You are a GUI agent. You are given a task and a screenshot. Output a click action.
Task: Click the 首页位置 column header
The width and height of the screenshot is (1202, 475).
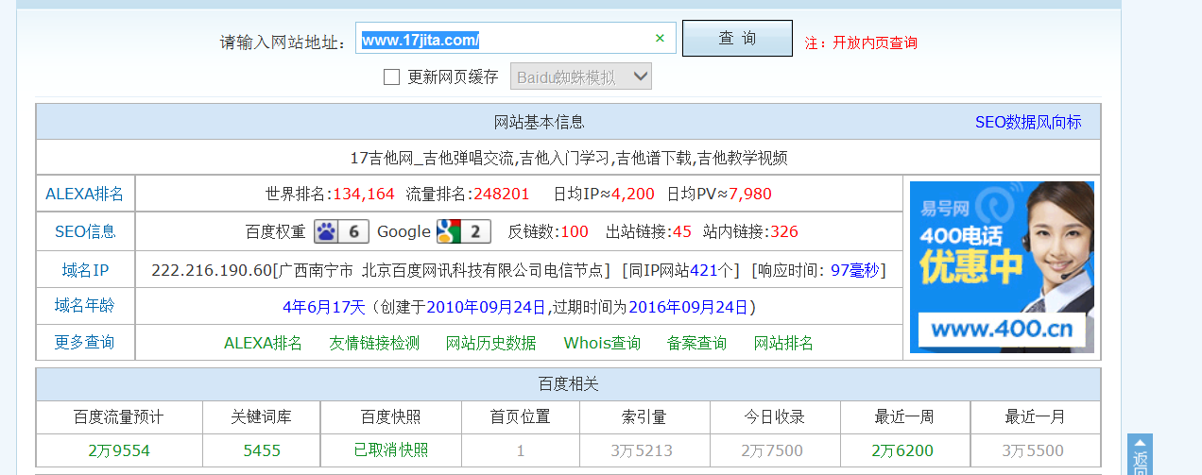[x=520, y=416]
